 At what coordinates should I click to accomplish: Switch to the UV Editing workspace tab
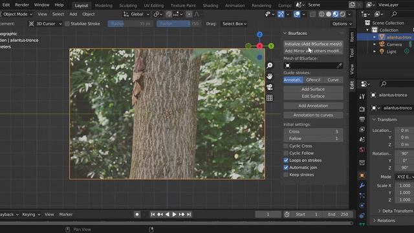click(154, 5)
